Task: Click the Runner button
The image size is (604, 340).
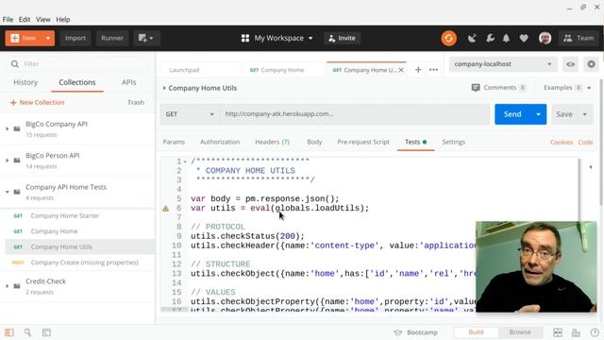Action: 112,38
